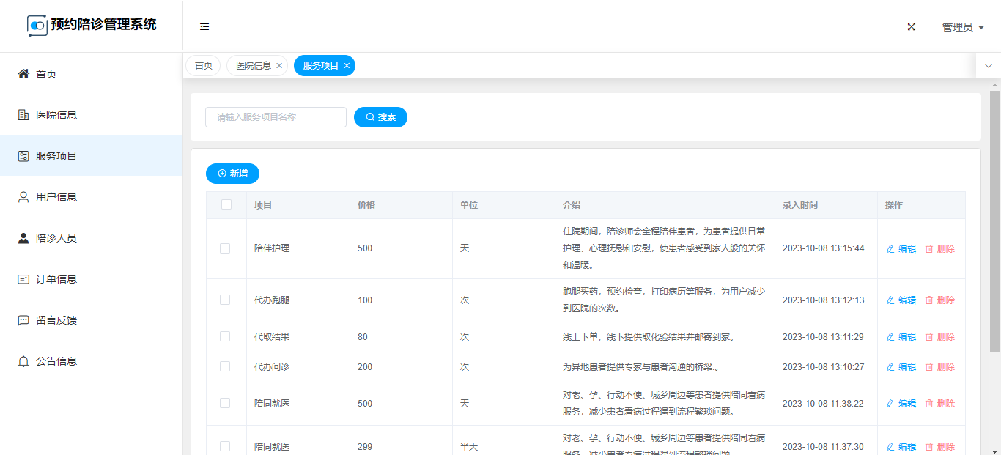1001x455 pixels.
Task: Focus the service name search input
Action: [x=276, y=117]
